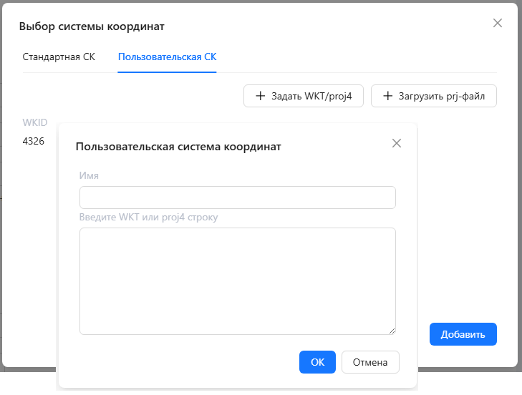This screenshot has height=395, width=522.
Task: Select the Пользовательская СК tab
Action: [x=167, y=57]
